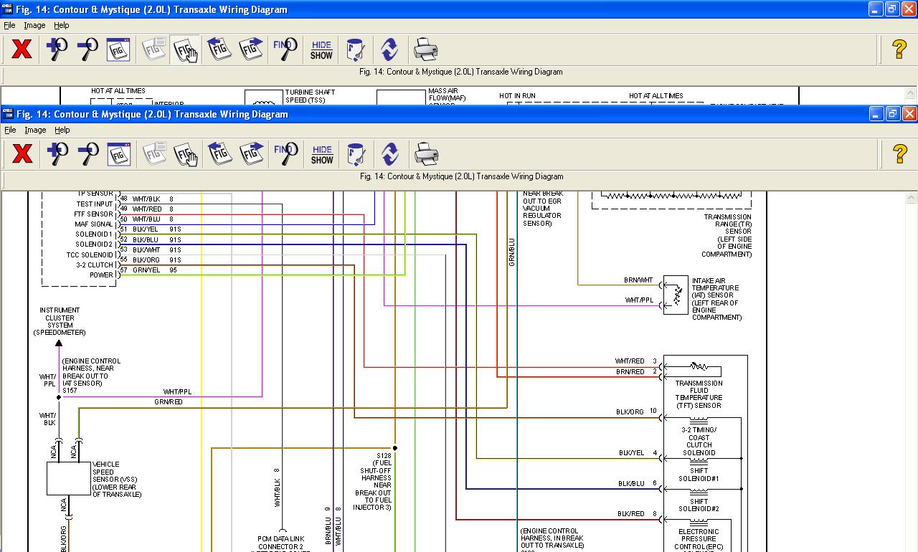Toggle HIDE/SHOW in back window toolbar
Viewport: 918px width, 552px height.
pos(321,50)
